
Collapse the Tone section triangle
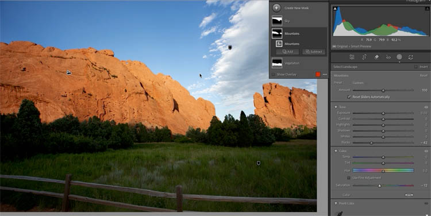[336, 107]
